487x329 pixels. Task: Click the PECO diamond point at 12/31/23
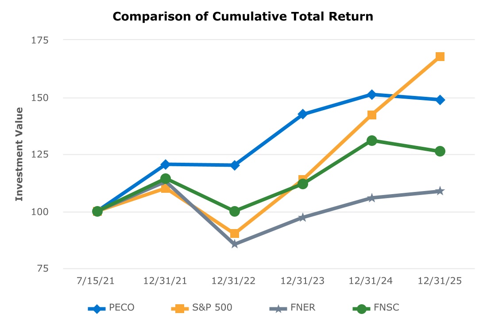click(x=303, y=114)
